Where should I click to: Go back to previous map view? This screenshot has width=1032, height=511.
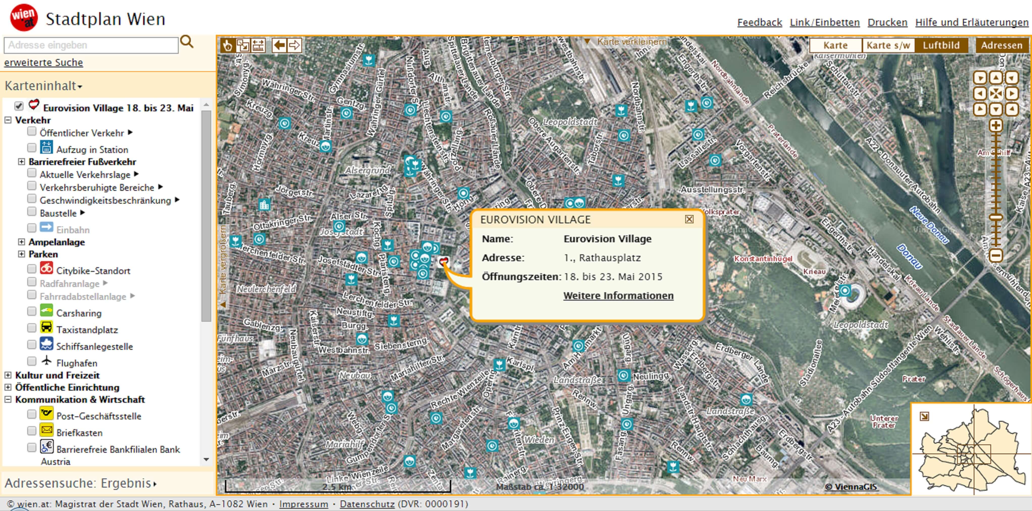point(279,45)
